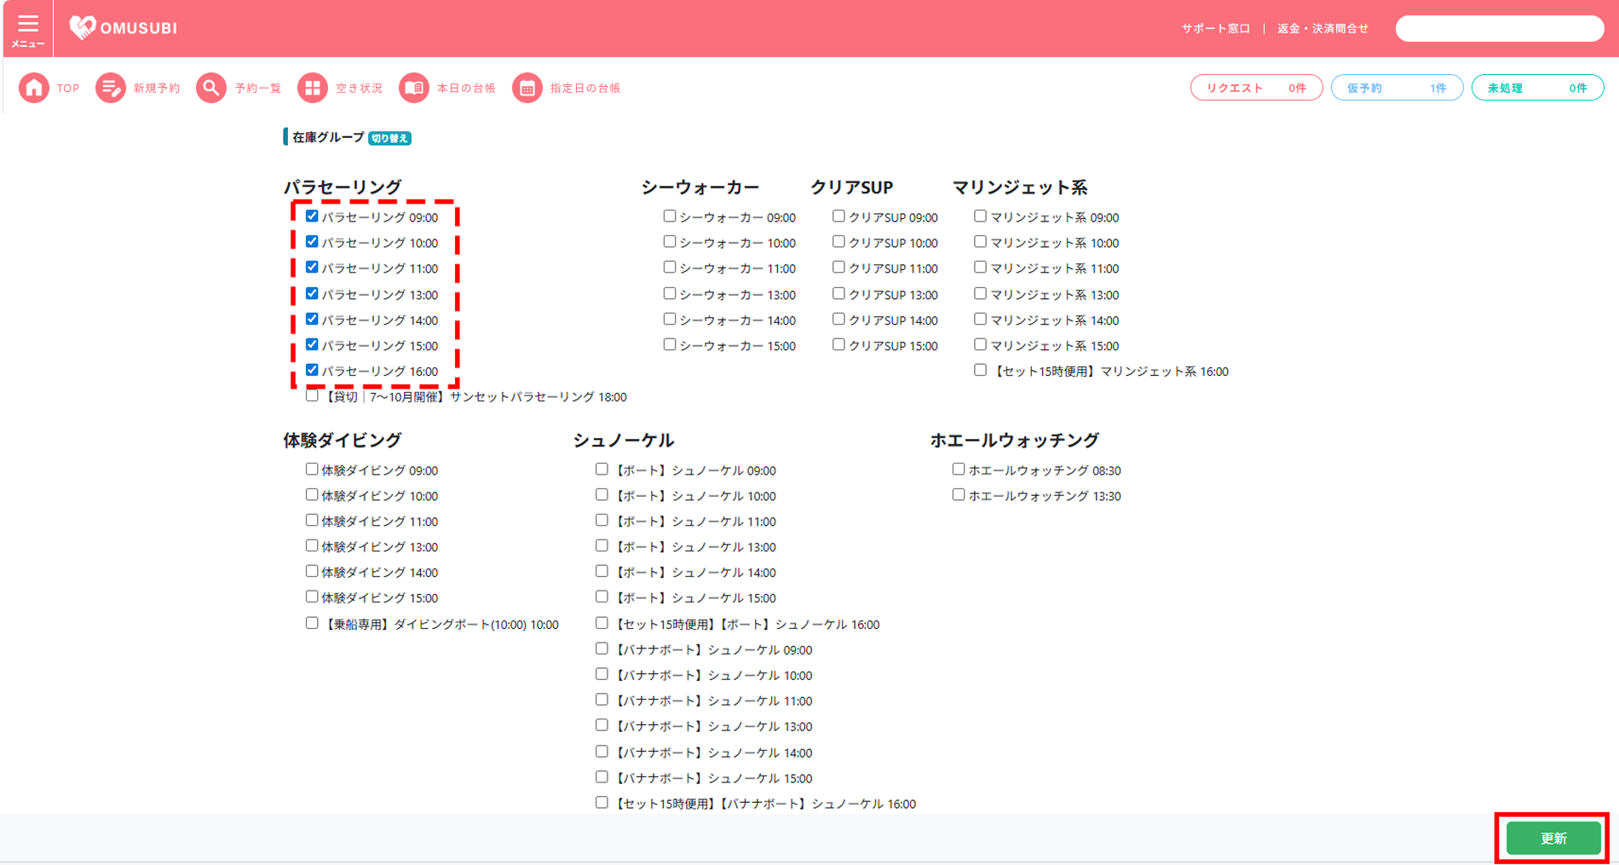Open the 新規予約 pencil icon
Viewport: 1619px width, 865px height.
tap(110, 88)
